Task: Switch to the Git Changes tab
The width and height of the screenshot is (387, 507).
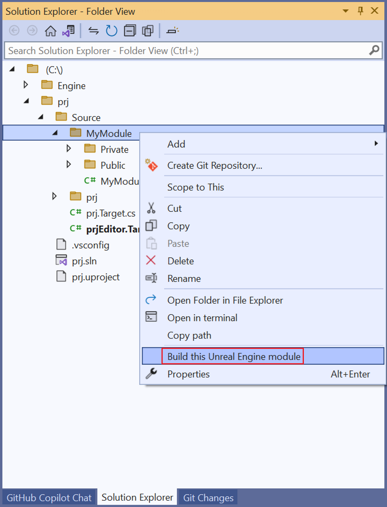Action: (x=208, y=498)
